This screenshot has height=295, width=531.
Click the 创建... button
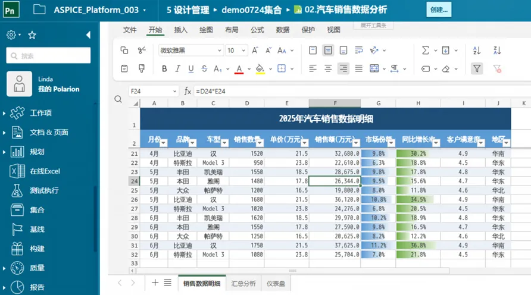tap(439, 10)
